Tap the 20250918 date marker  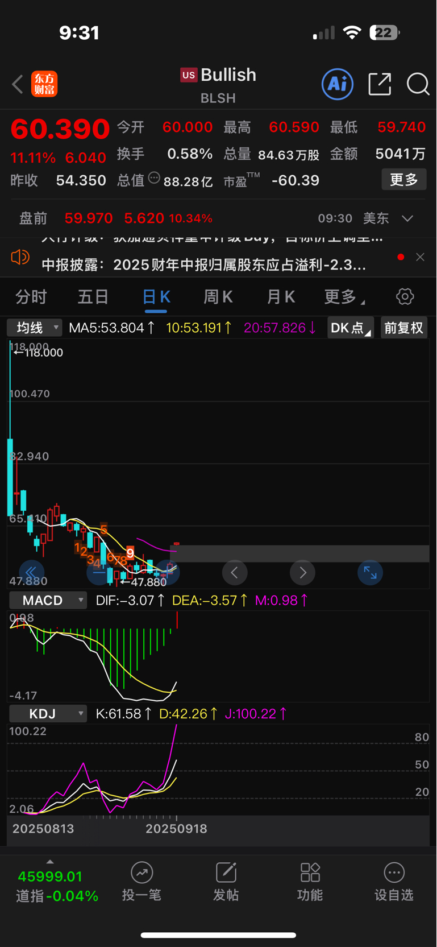pyautogui.click(x=176, y=829)
